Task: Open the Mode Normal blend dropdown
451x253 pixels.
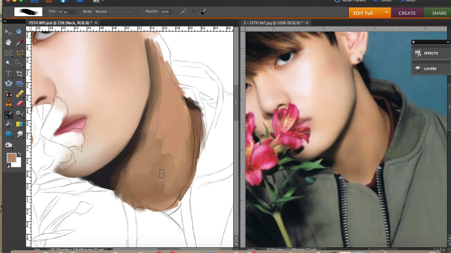Action: [x=116, y=12]
